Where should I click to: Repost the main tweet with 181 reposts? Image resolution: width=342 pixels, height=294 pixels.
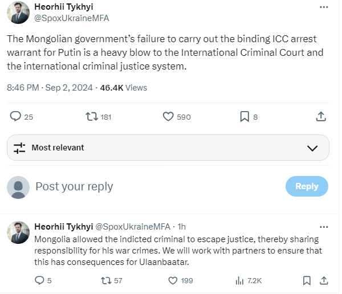[x=91, y=116]
